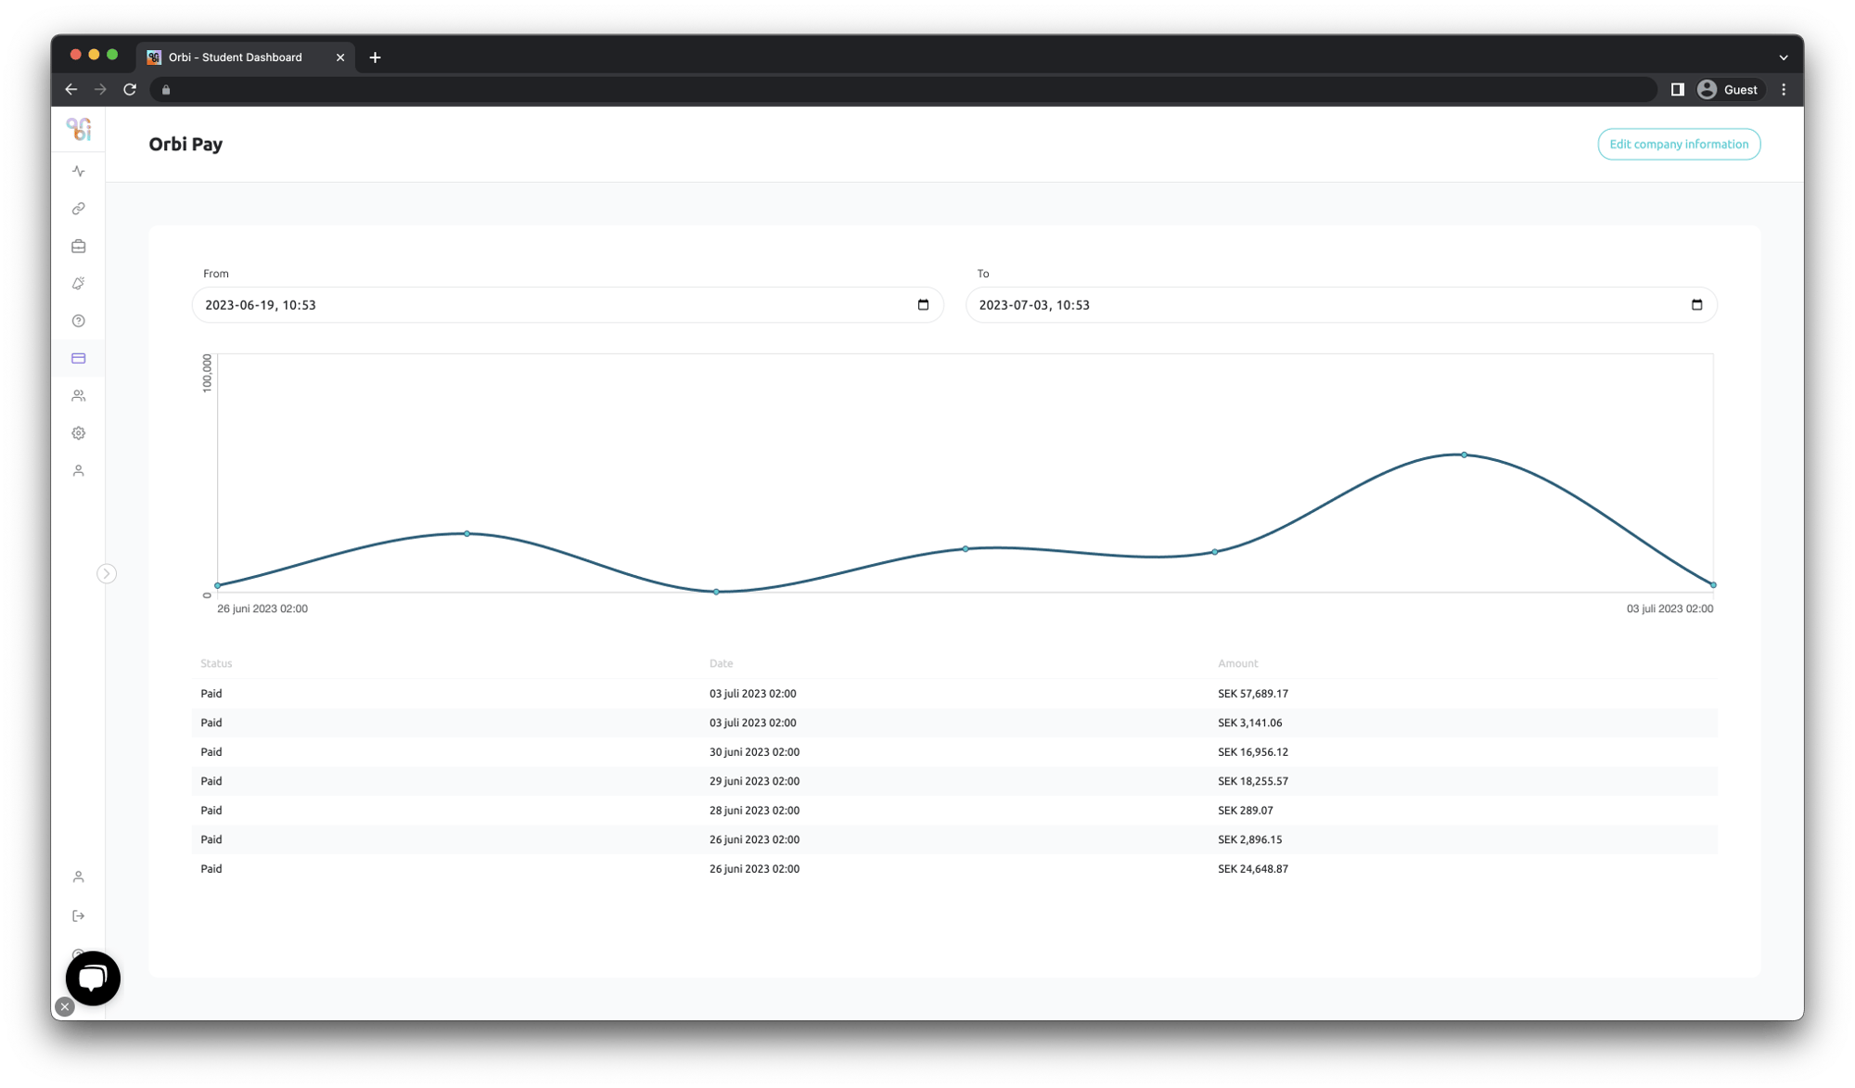Screen dimensions: 1855x1088
Task: Select amount SEK 57,689.17
Action: (1252, 693)
